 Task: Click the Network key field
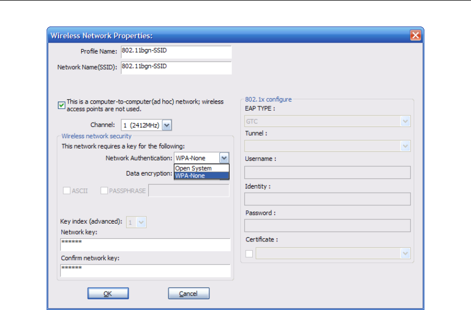146,245
